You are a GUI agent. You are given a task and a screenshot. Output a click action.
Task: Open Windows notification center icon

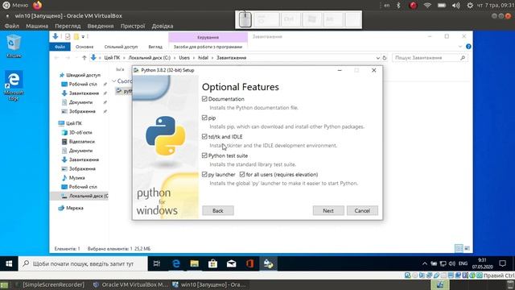coord(502,263)
